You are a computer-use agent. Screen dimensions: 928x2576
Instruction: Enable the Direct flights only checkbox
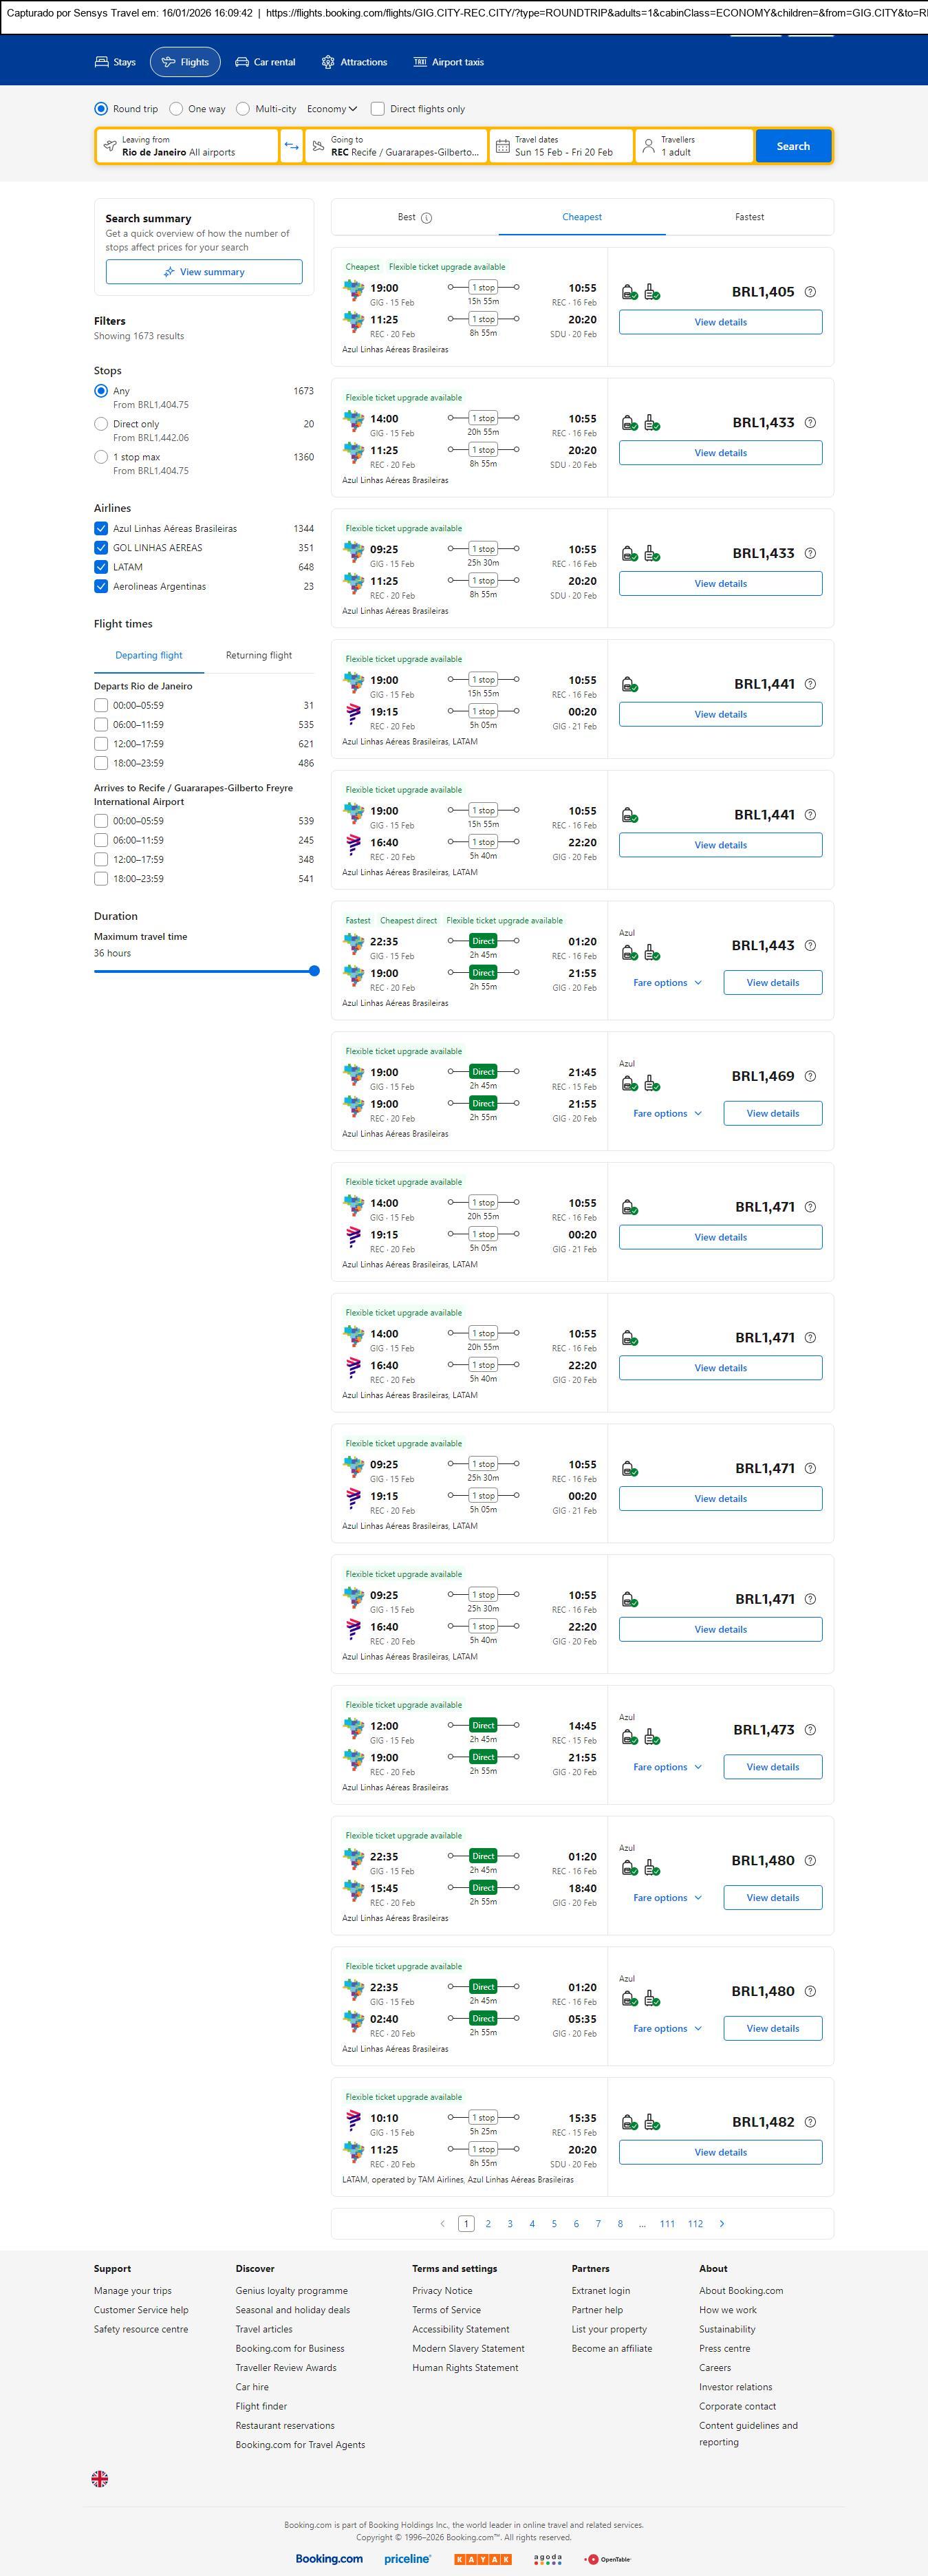click(378, 109)
